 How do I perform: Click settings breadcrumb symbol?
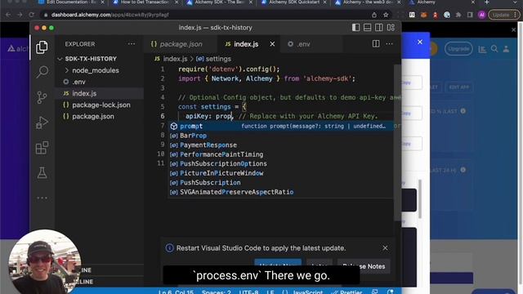coord(214,59)
